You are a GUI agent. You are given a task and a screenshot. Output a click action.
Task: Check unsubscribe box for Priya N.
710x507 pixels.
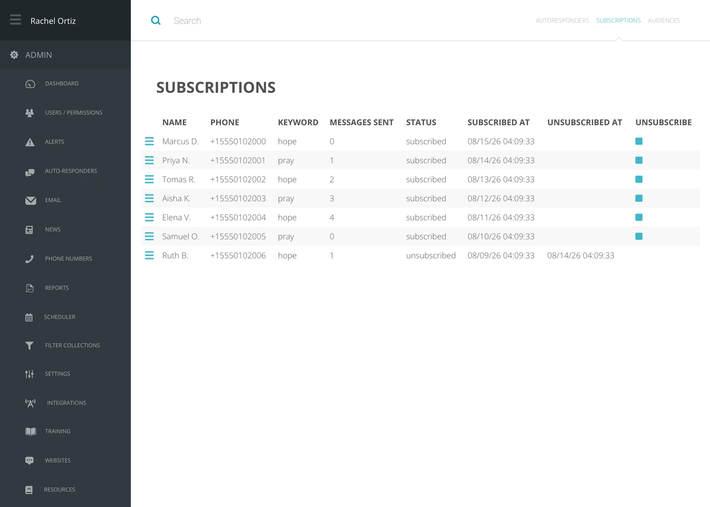pos(639,160)
